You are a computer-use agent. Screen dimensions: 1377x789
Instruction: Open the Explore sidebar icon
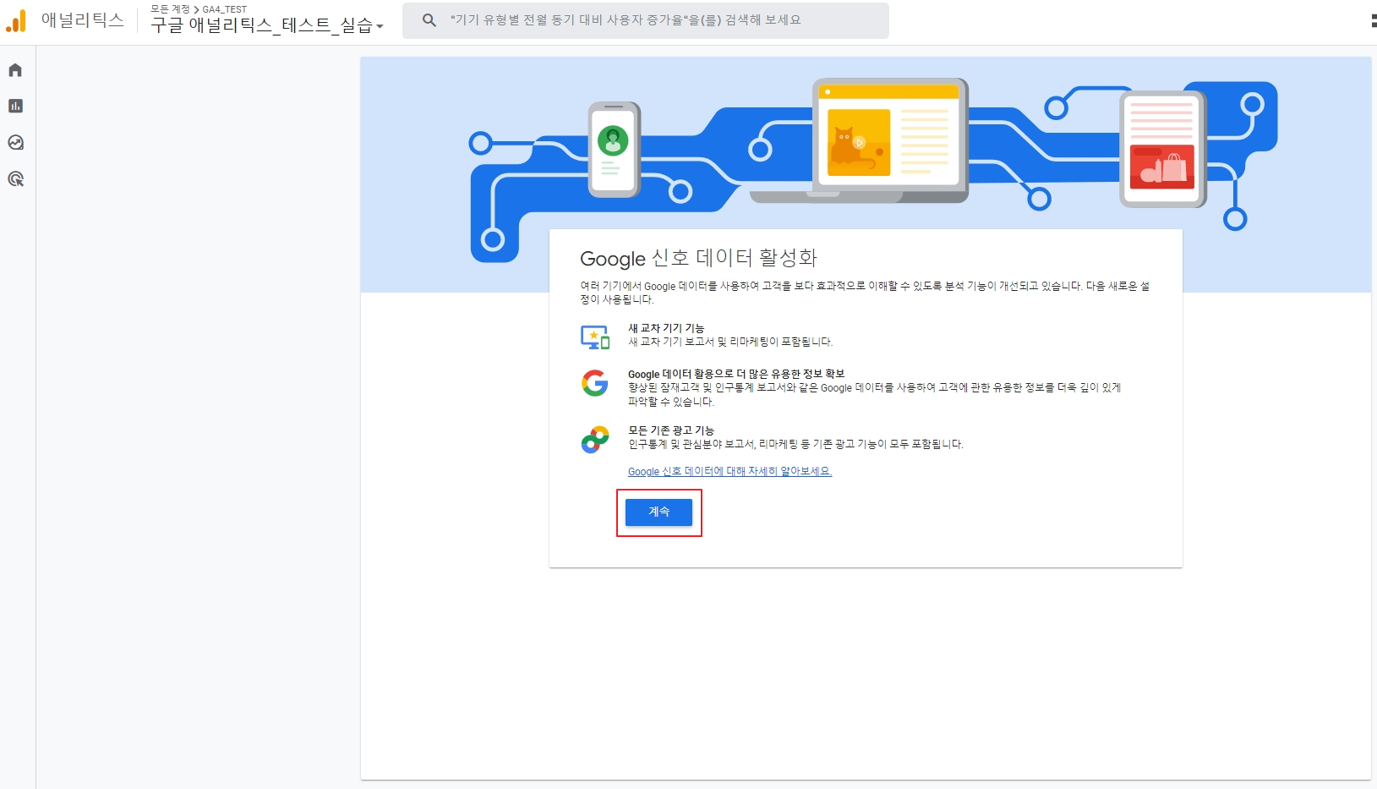(15, 142)
